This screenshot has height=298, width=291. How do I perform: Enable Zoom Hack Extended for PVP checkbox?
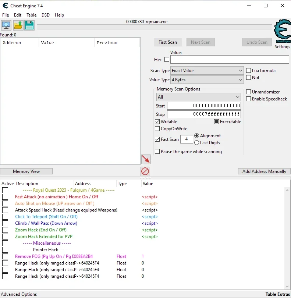[5, 237]
